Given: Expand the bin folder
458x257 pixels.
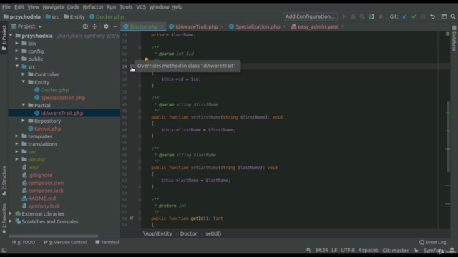Looking at the screenshot, I should (x=17, y=44).
